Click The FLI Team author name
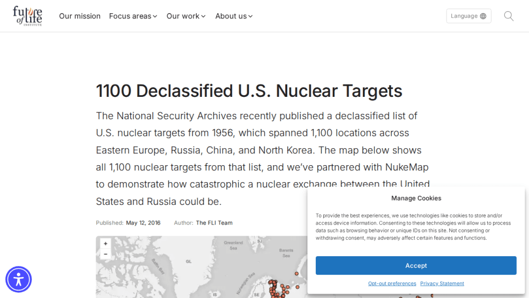The width and height of the screenshot is (529, 298). [214, 223]
